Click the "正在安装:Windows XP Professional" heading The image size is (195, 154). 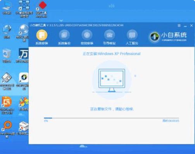click(x=112, y=54)
